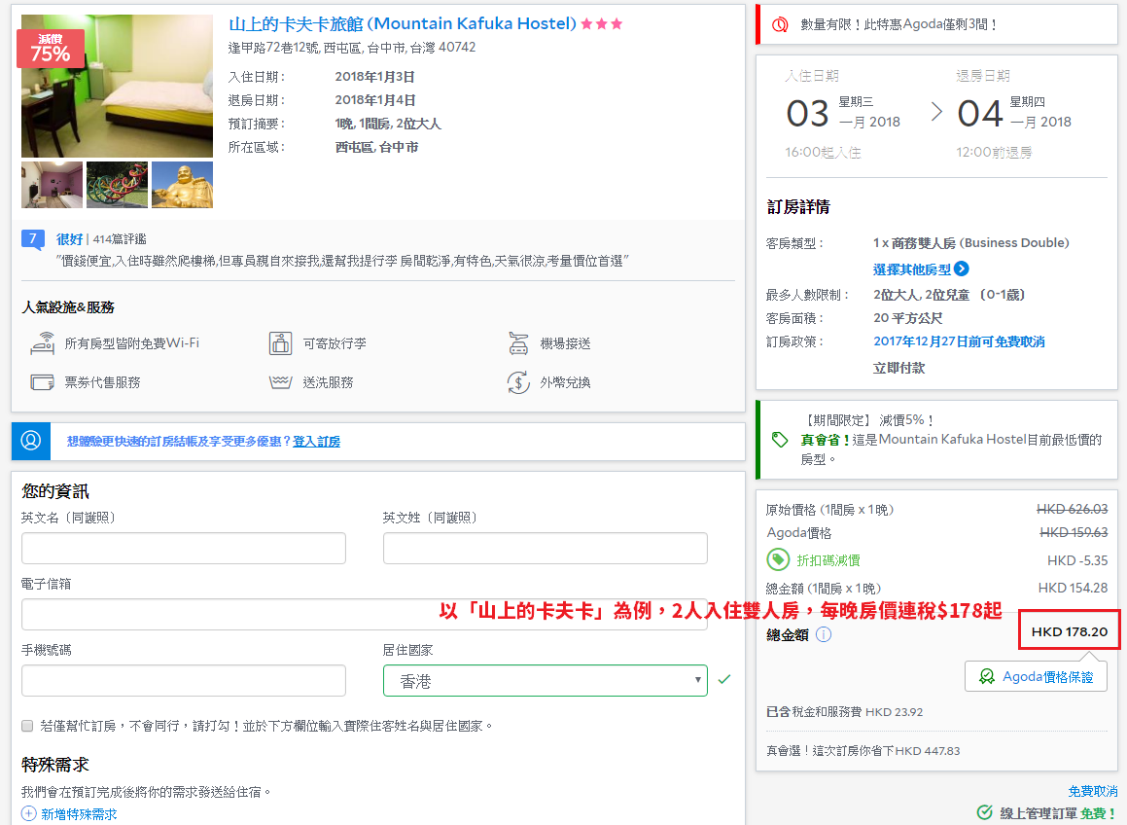Viewport: 1127px width, 825px height.
Task: Click the review score 7 bubble
Action: click(x=32, y=239)
